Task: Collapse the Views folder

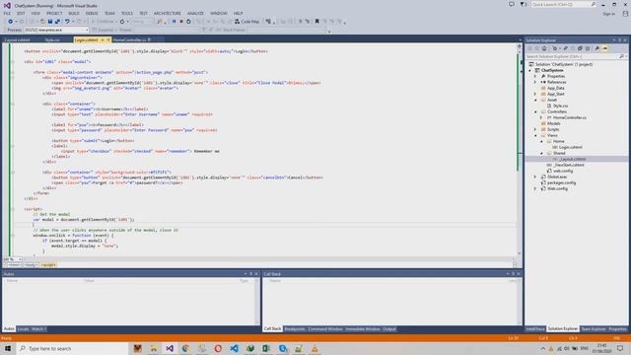Action: point(535,135)
